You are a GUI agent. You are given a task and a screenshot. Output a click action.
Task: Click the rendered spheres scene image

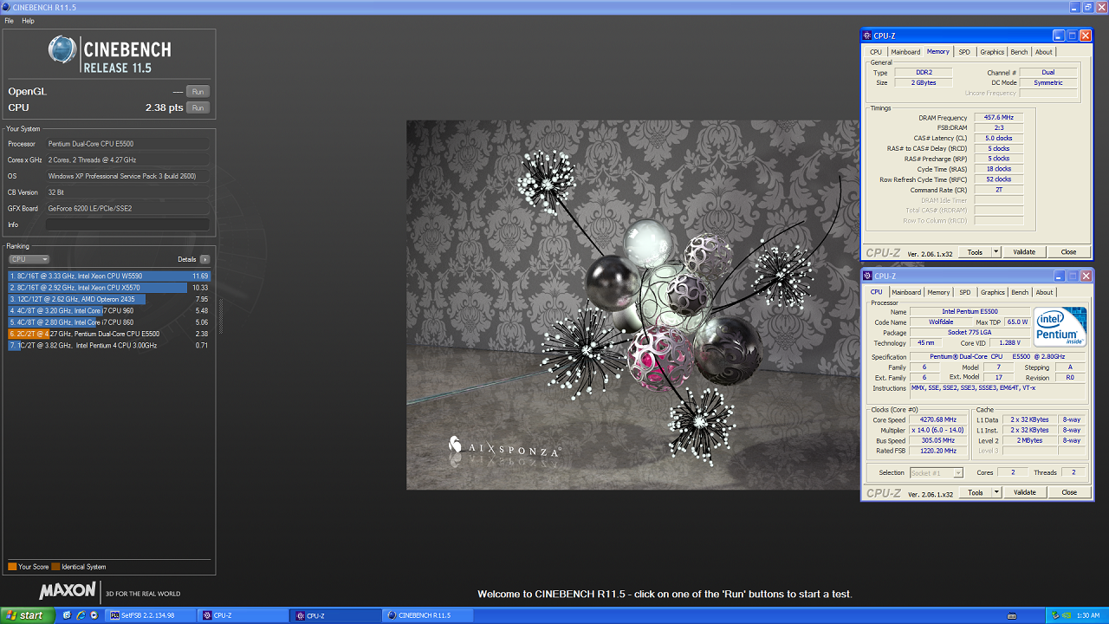(633, 304)
